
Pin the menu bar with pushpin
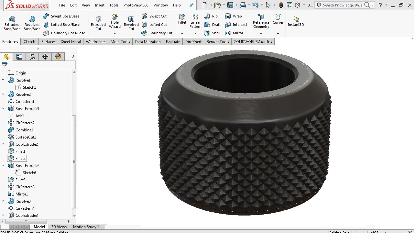(191, 5)
